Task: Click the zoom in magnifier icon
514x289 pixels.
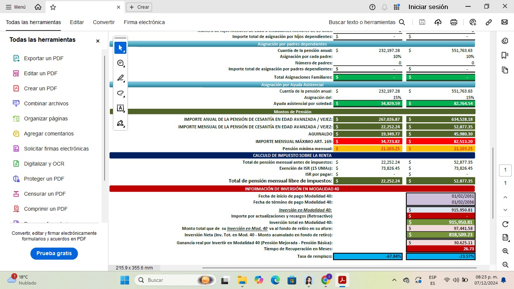Action: 505,251
